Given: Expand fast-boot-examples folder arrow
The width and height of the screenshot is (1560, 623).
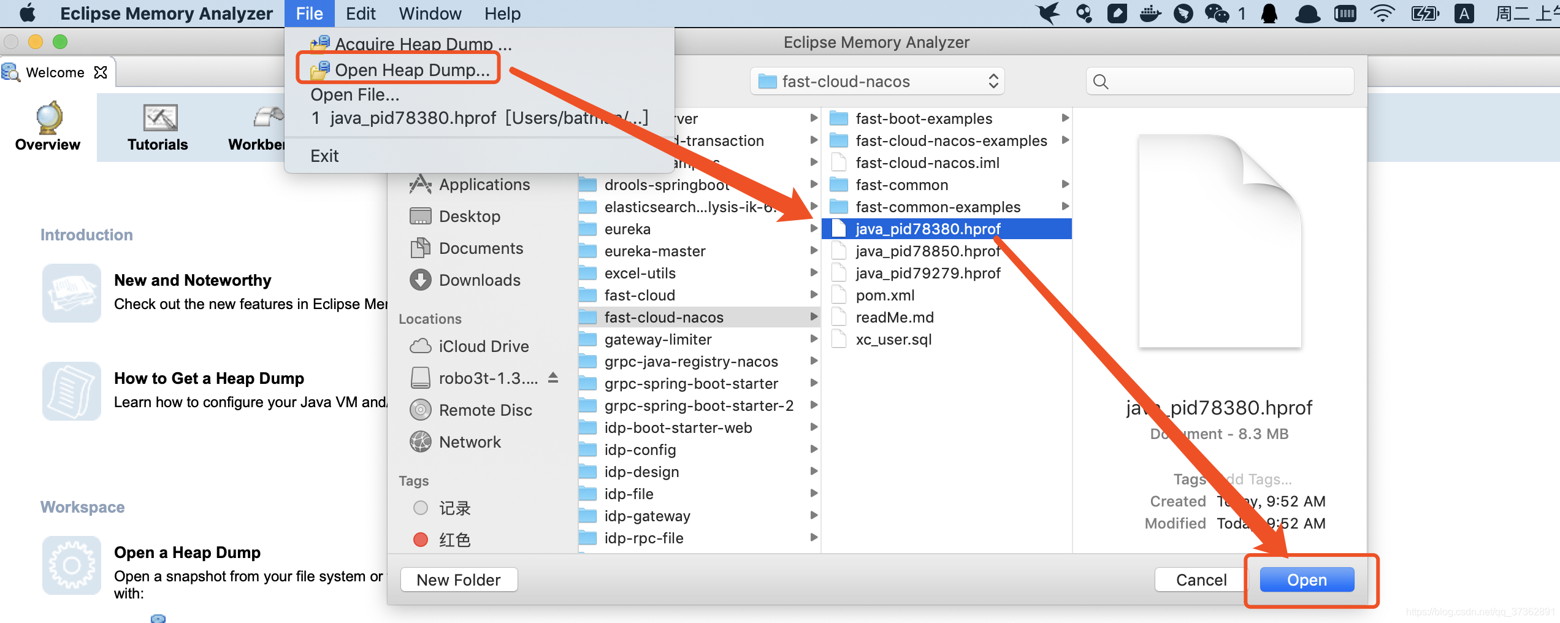Looking at the screenshot, I should [1065, 118].
